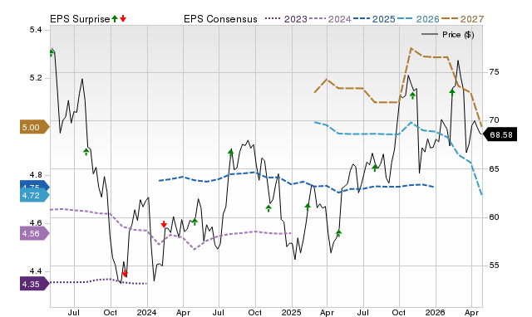Click the lavender 4.56 consensus badge

(35, 233)
